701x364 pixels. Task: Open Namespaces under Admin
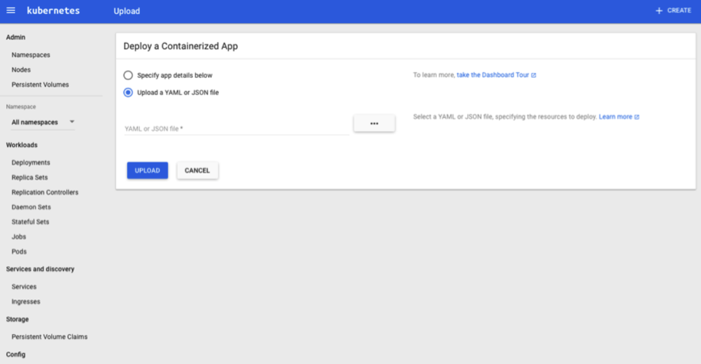(x=31, y=55)
